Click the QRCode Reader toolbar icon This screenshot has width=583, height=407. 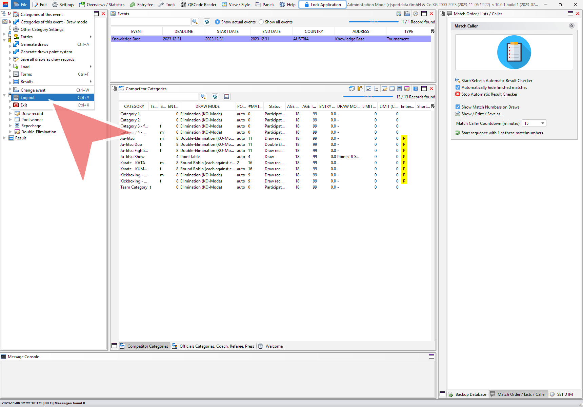click(183, 5)
